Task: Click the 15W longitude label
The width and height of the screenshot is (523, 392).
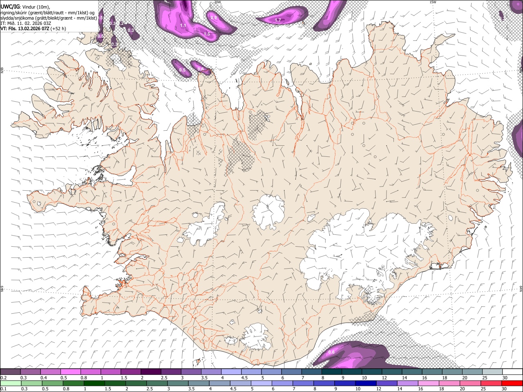Action: point(433,2)
